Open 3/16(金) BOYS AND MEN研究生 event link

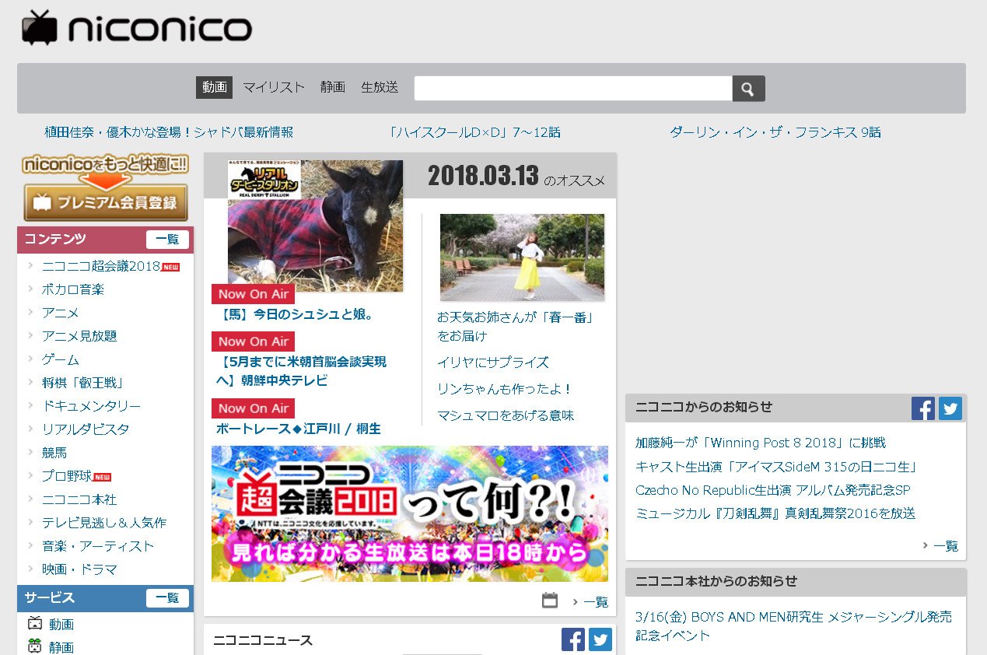(x=793, y=625)
